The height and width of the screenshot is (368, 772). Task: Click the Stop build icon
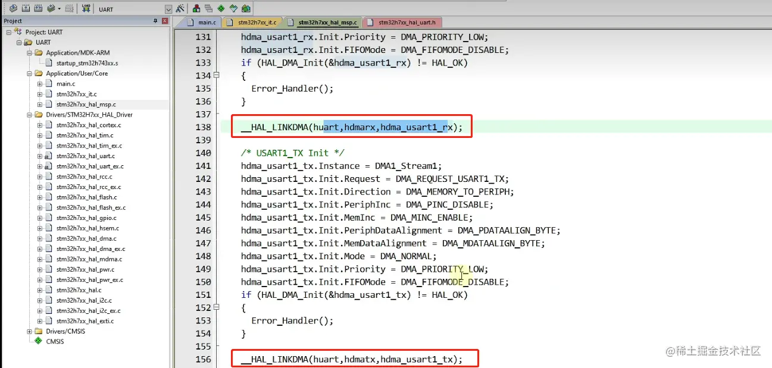coord(69,9)
